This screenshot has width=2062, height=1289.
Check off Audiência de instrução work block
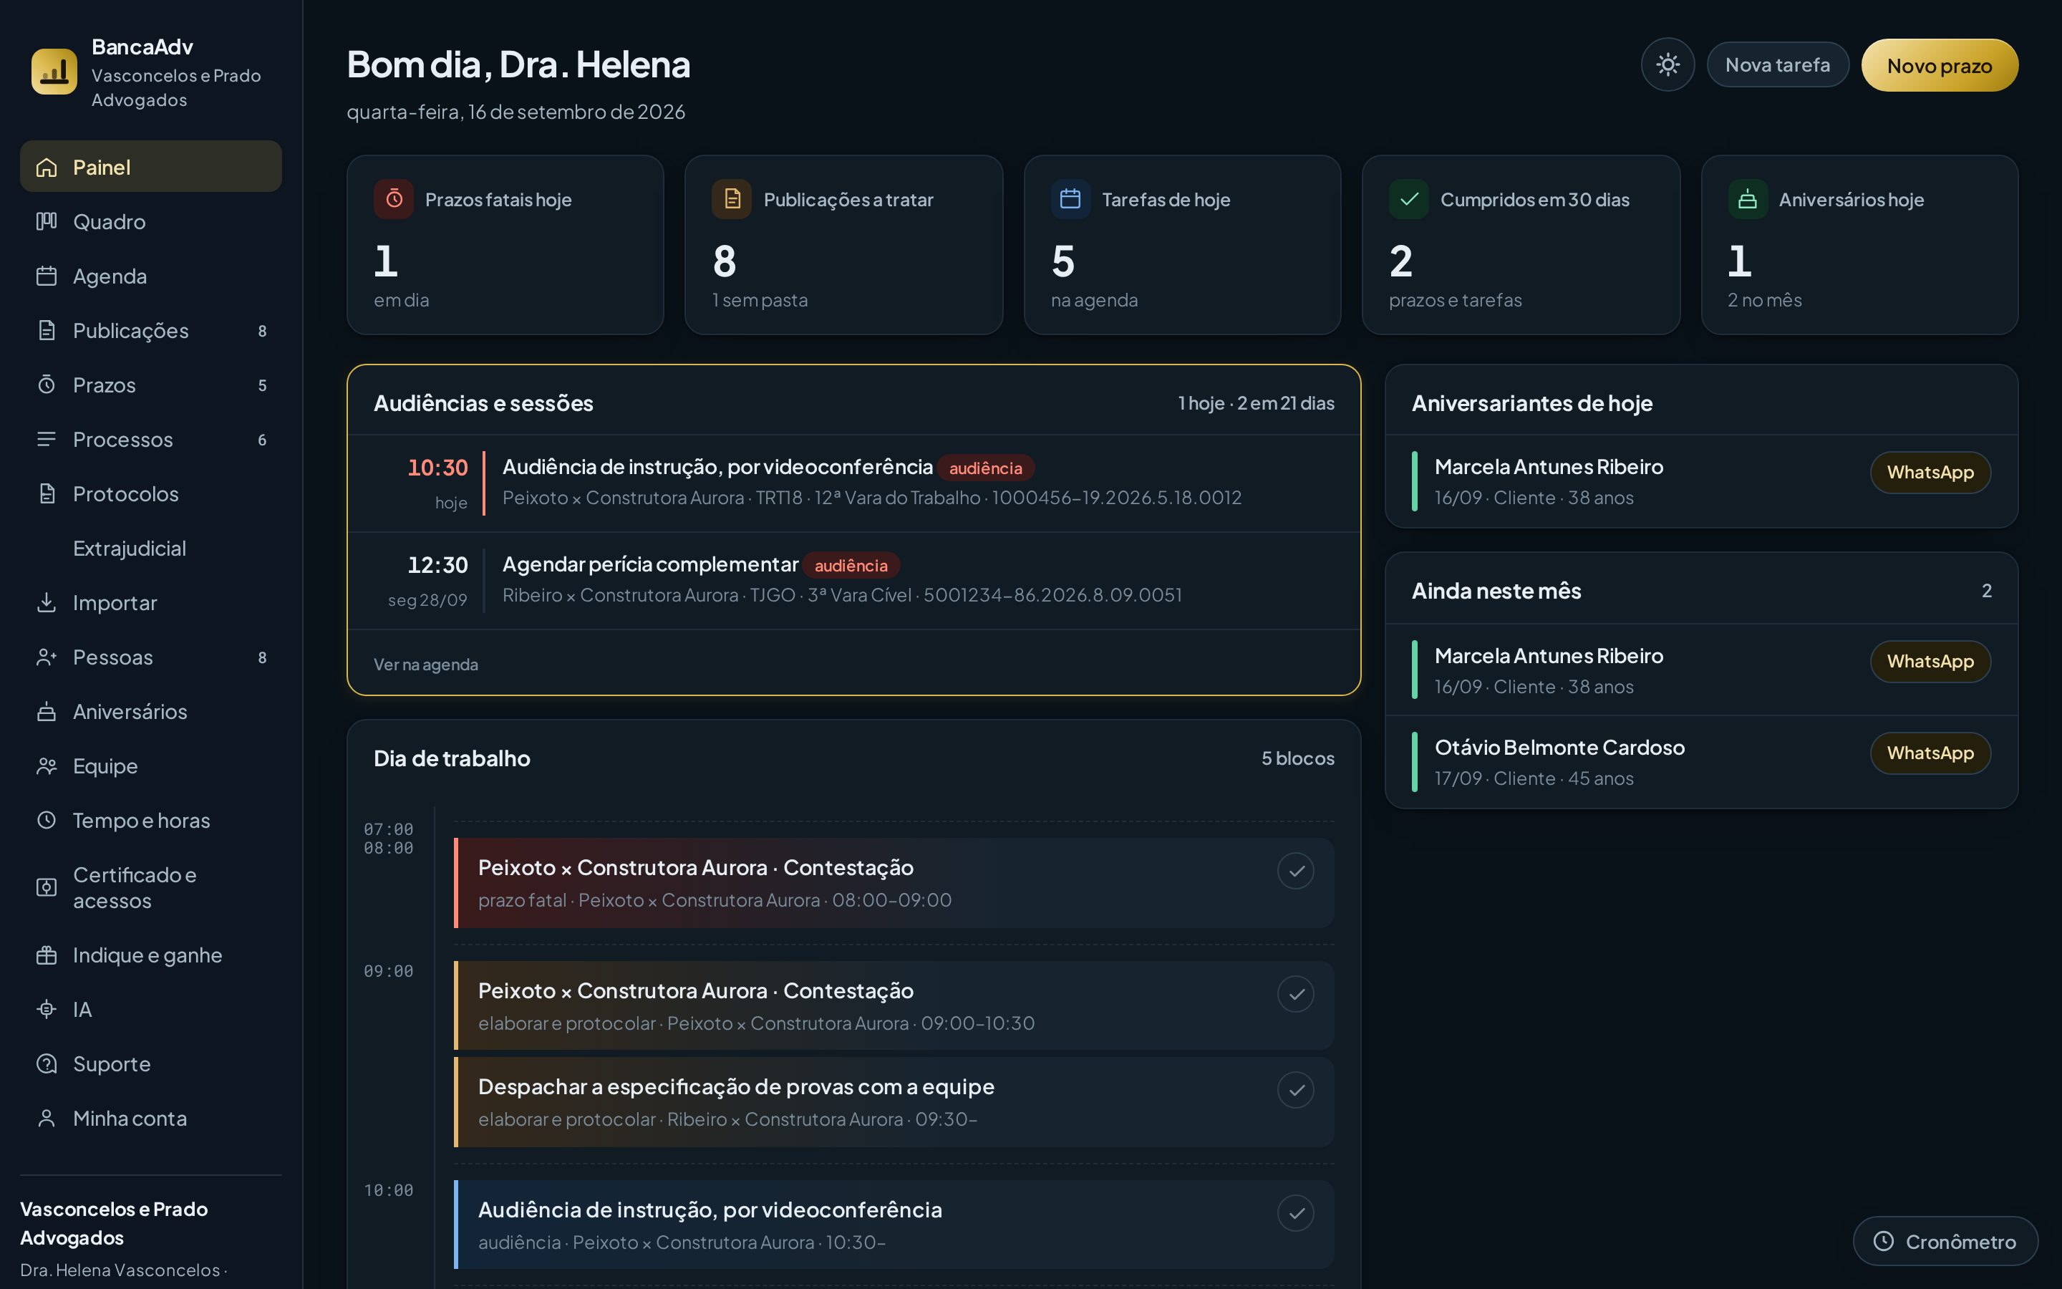click(1295, 1213)
